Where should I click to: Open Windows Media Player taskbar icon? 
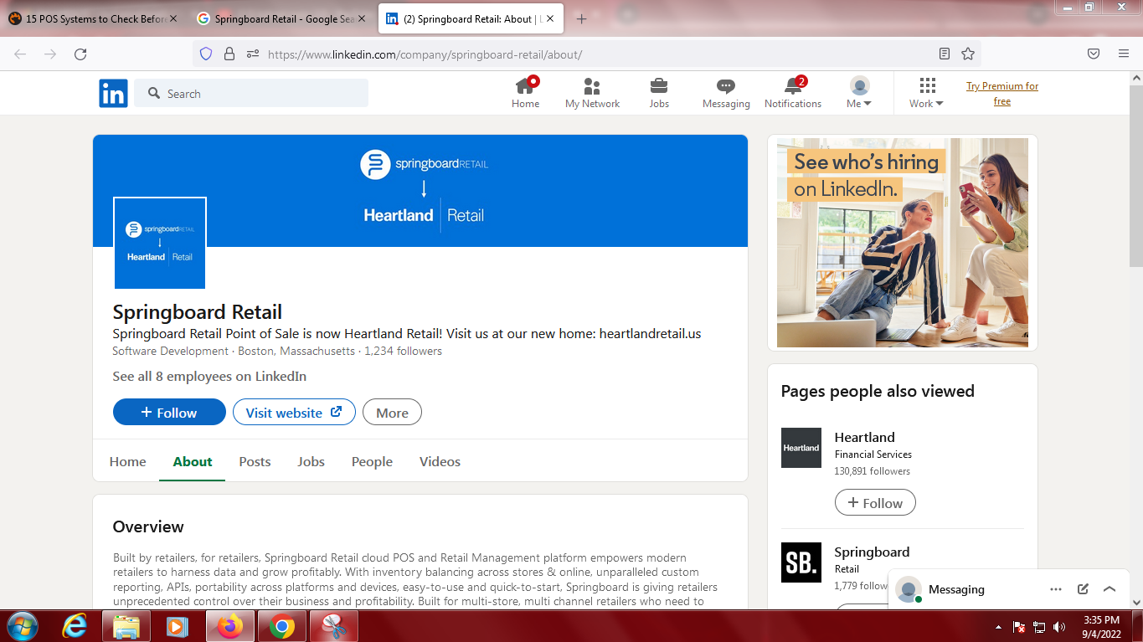tap(178, 626)
